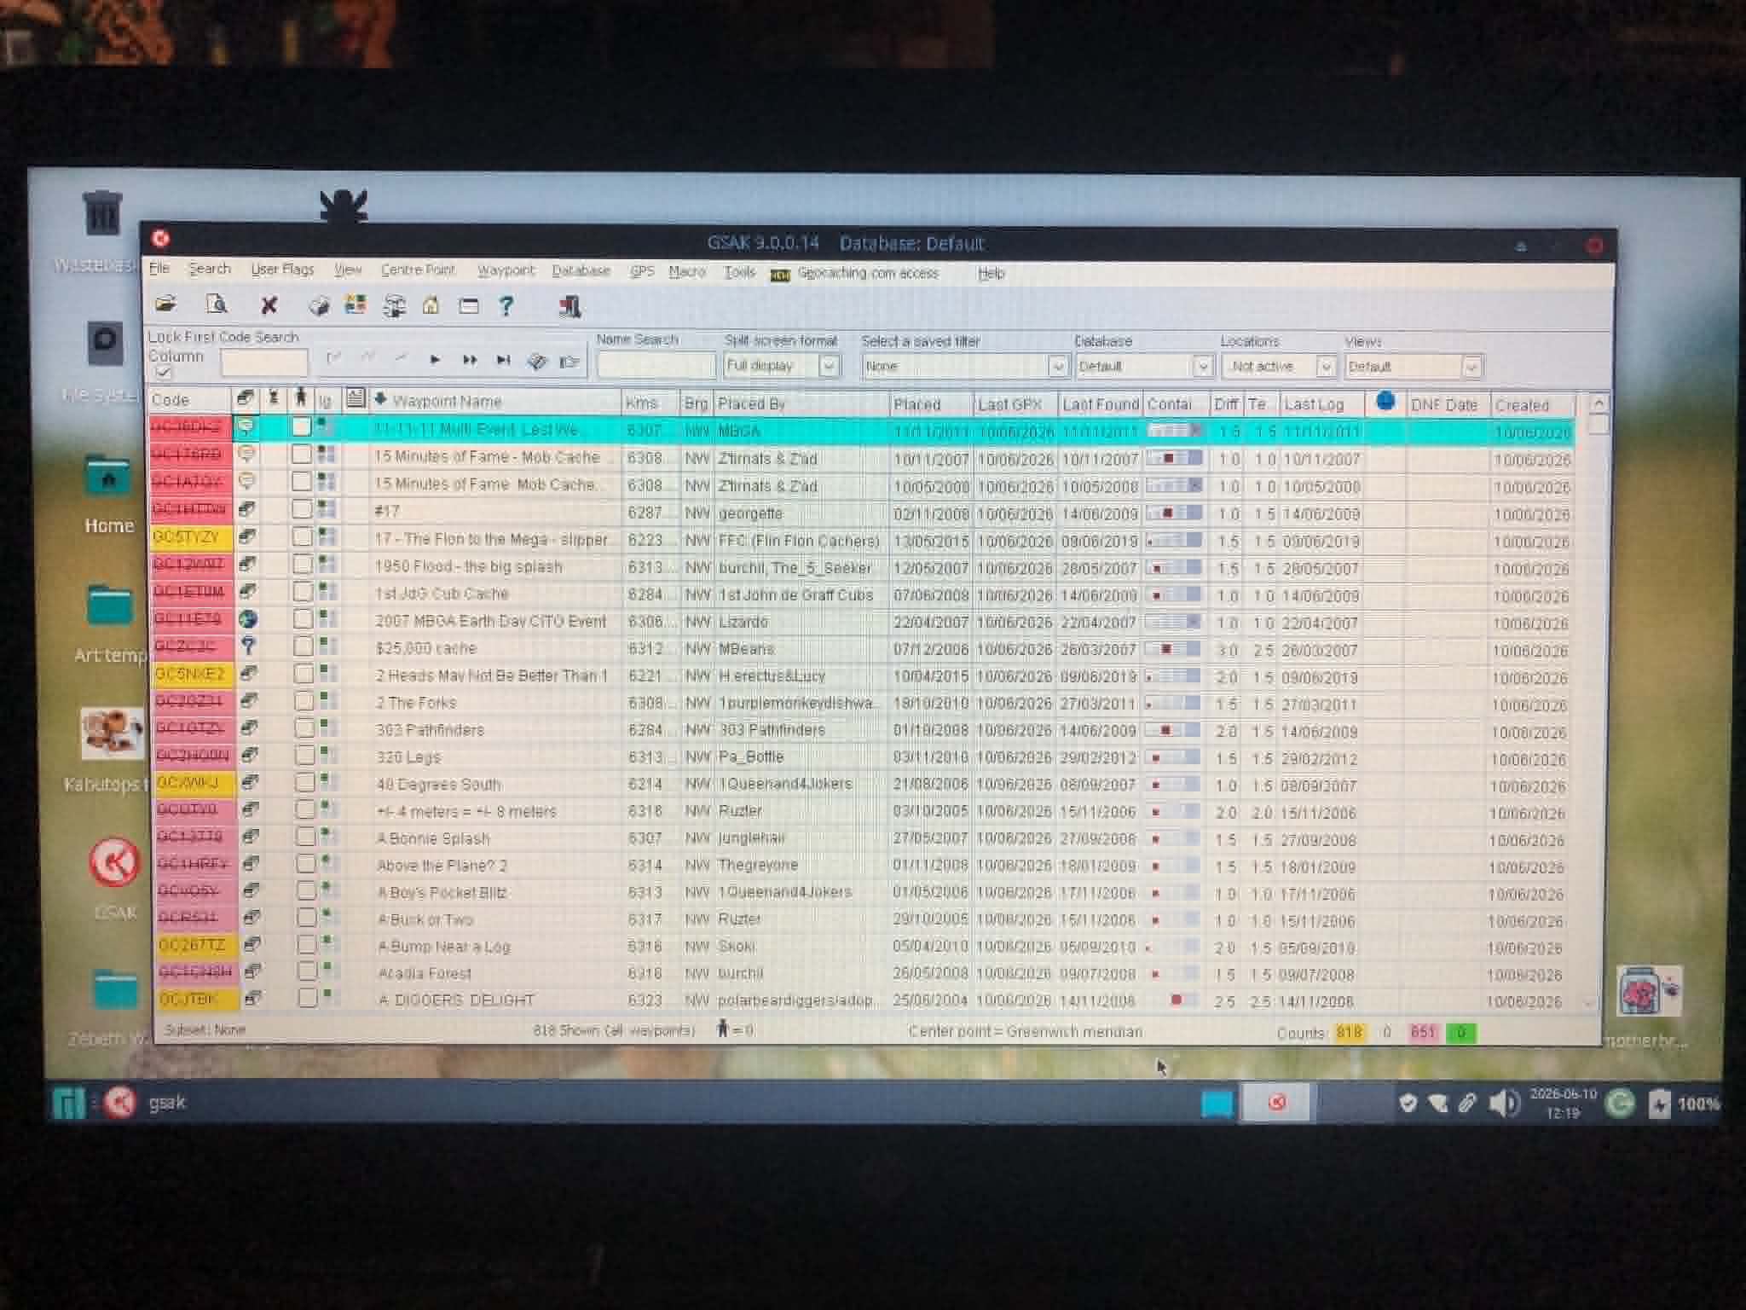Click the blue question mark help icon
The height and width of the screenshot is (1310, 1746).
[x=506, y=305]
